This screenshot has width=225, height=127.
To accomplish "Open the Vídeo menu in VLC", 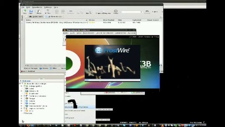I will 79,33.
